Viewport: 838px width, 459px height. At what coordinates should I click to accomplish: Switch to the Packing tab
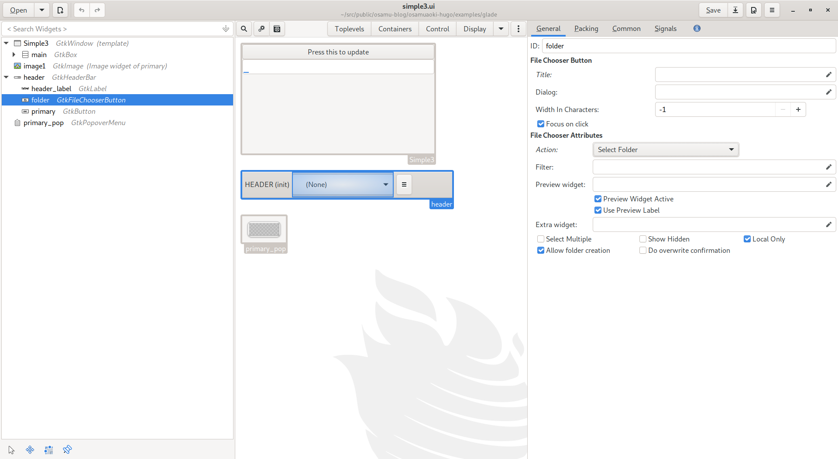(586, 28)
